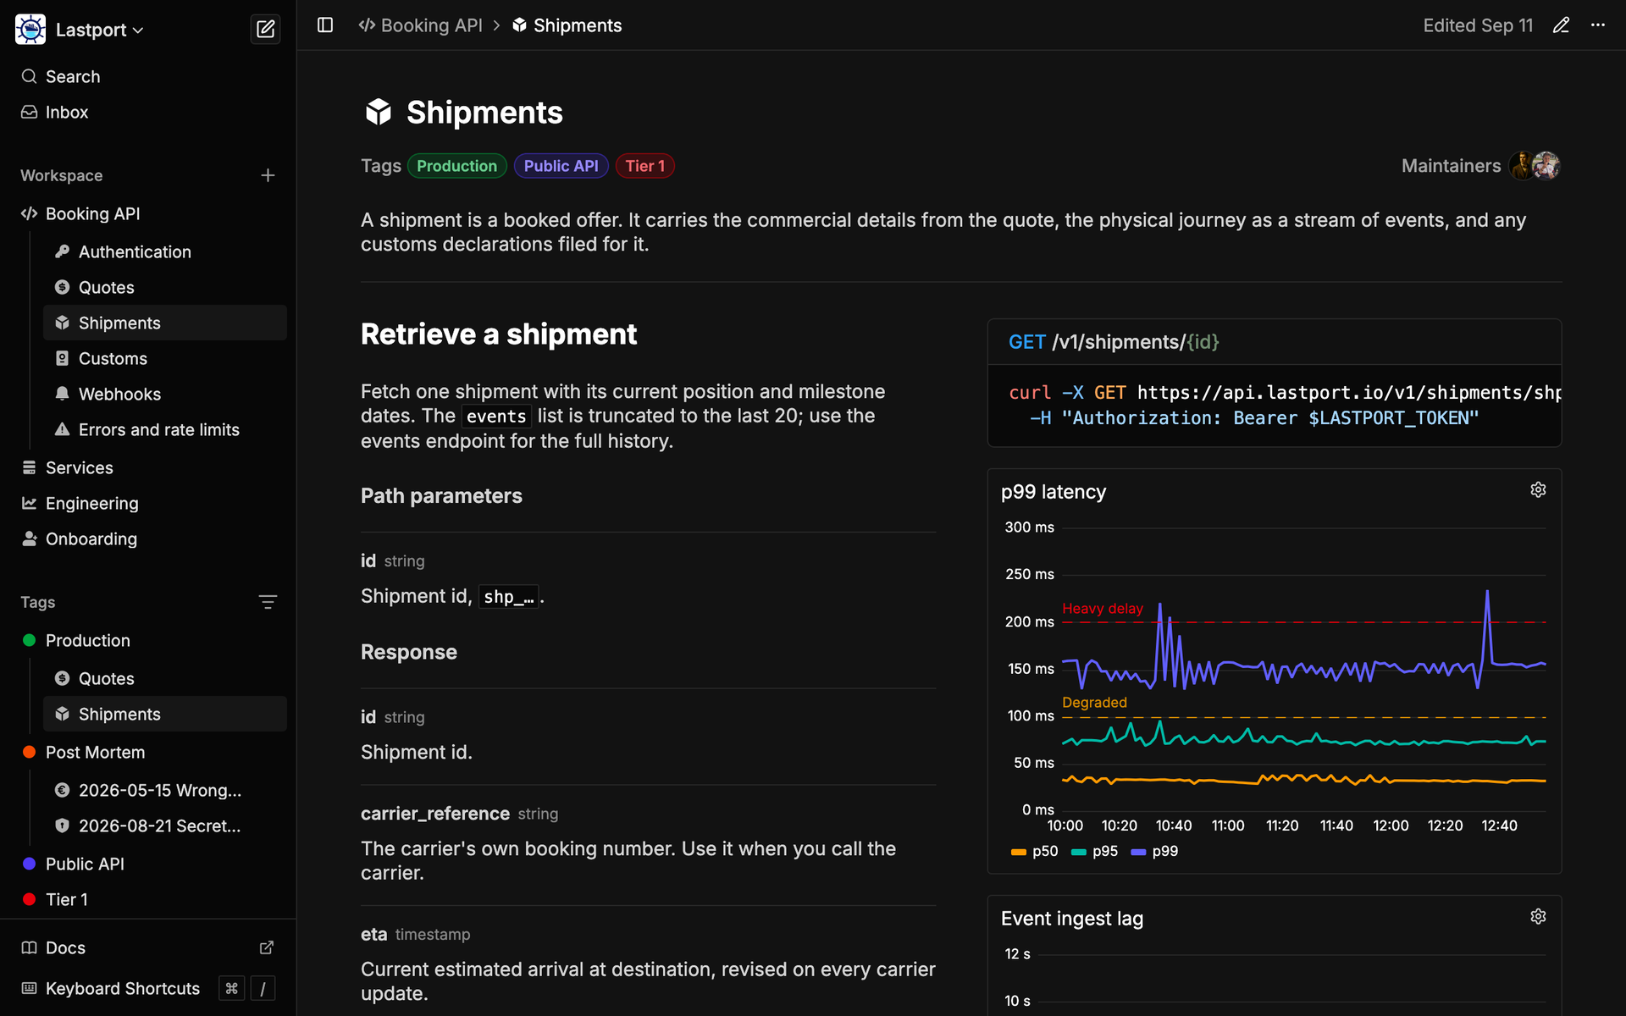The image size is (1626, 1016).
Task: Open Docs external link icon
Action: [267, 947]
